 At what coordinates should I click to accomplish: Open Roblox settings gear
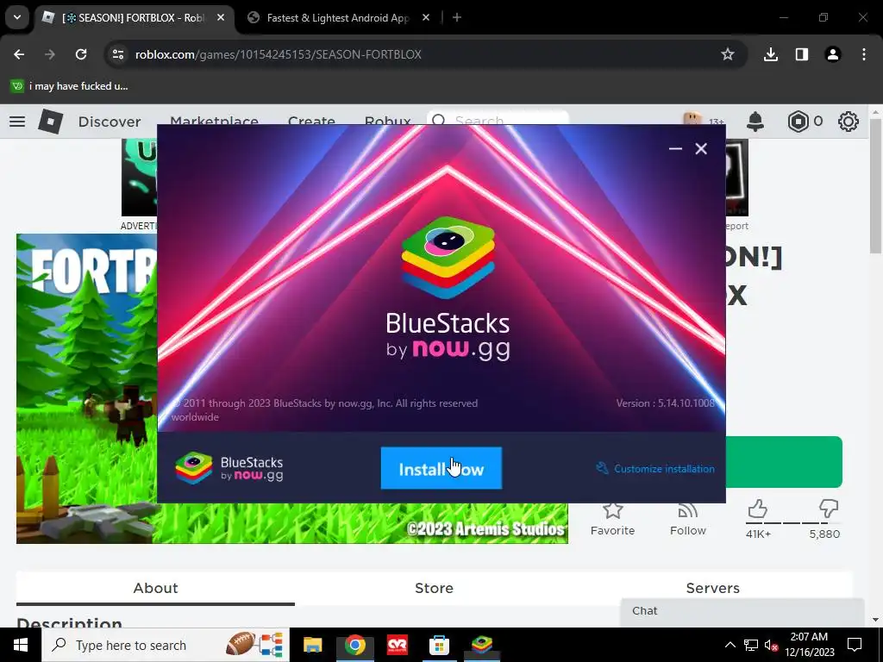coord(849,122)
